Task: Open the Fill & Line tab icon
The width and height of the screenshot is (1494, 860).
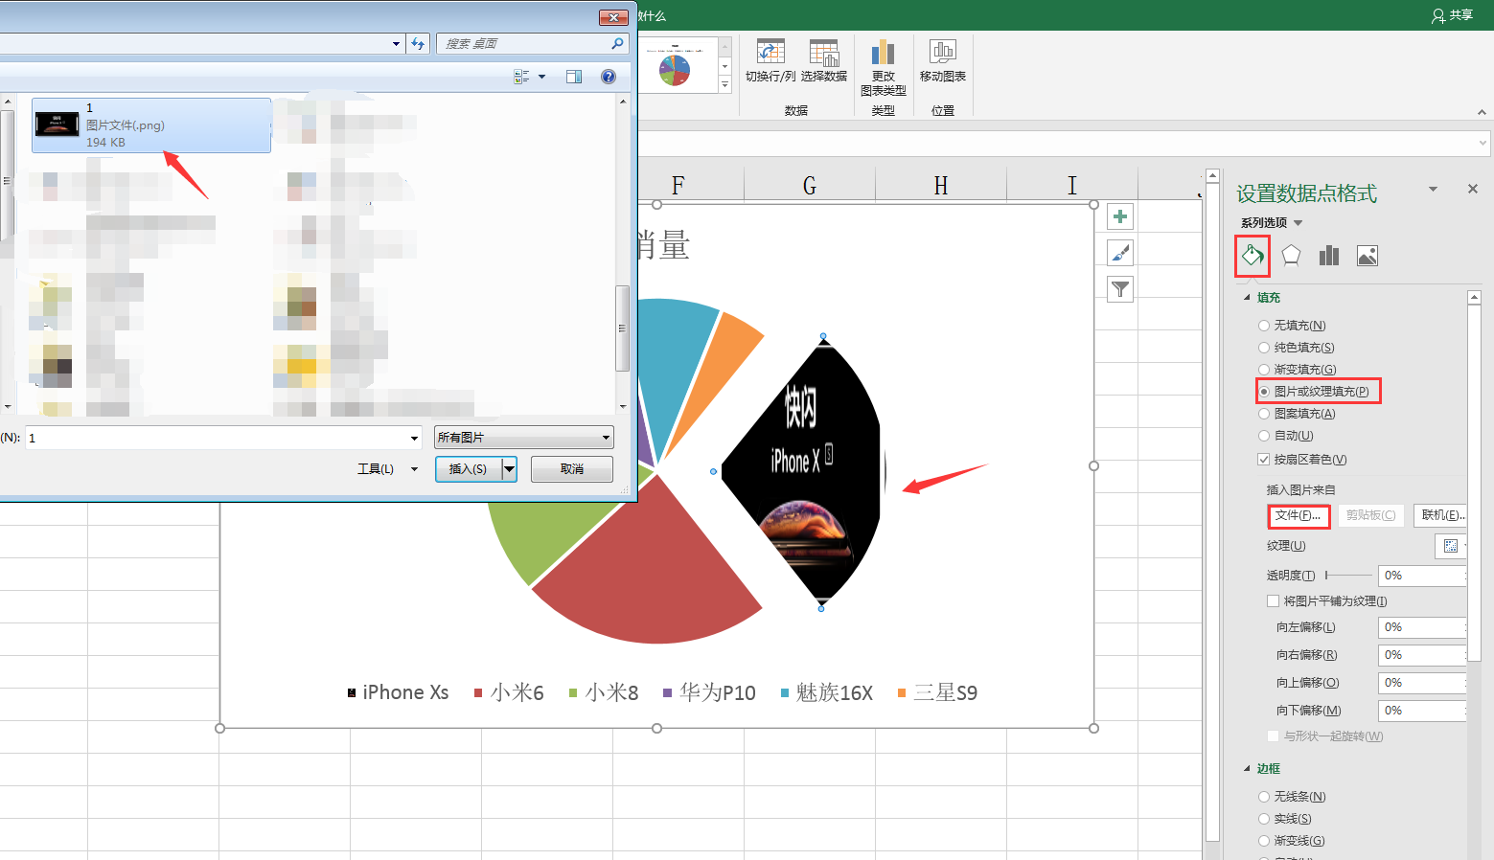Action: click(1253, 256)
